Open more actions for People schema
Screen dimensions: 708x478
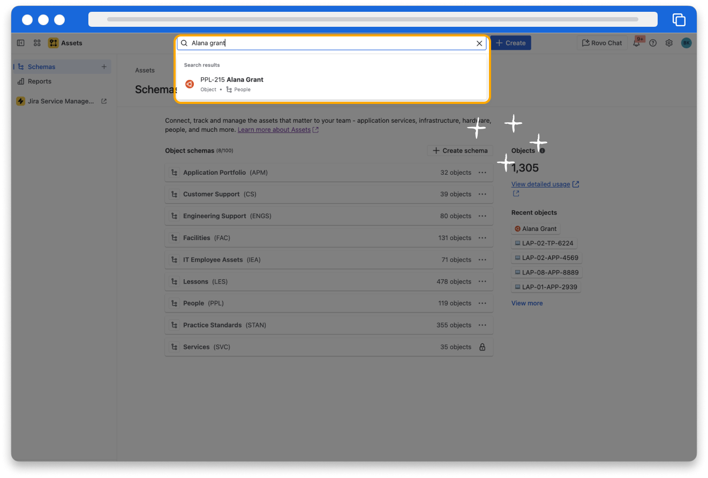pyautogui.click(x=482, y=303)
